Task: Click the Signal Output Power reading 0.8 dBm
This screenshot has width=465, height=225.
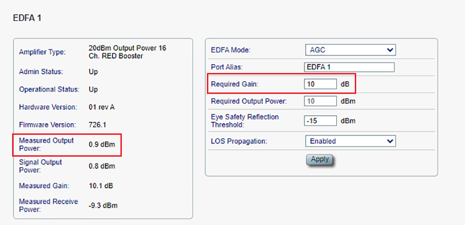Action: pos(102,166)
